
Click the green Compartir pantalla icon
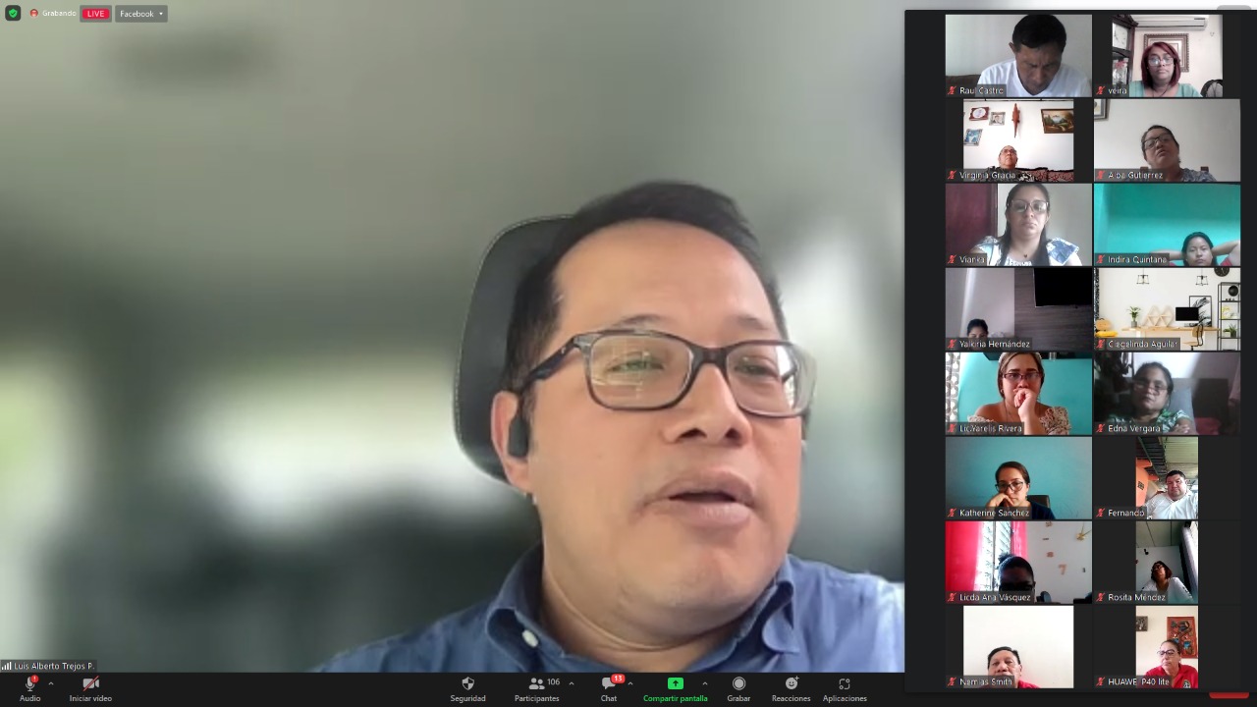(x=675, y=684)
